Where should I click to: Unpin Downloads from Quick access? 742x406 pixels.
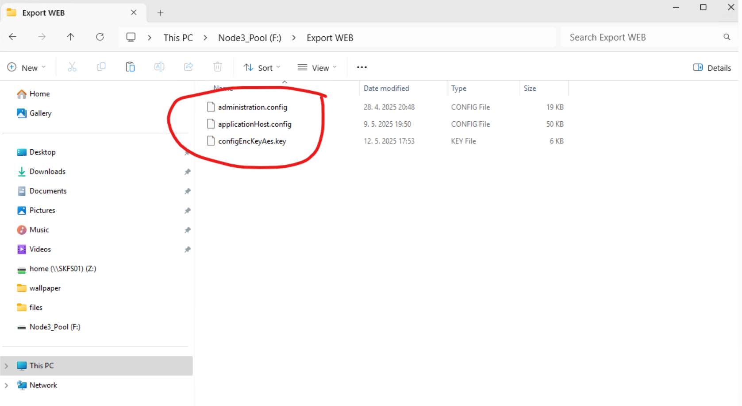coord(188,172)
